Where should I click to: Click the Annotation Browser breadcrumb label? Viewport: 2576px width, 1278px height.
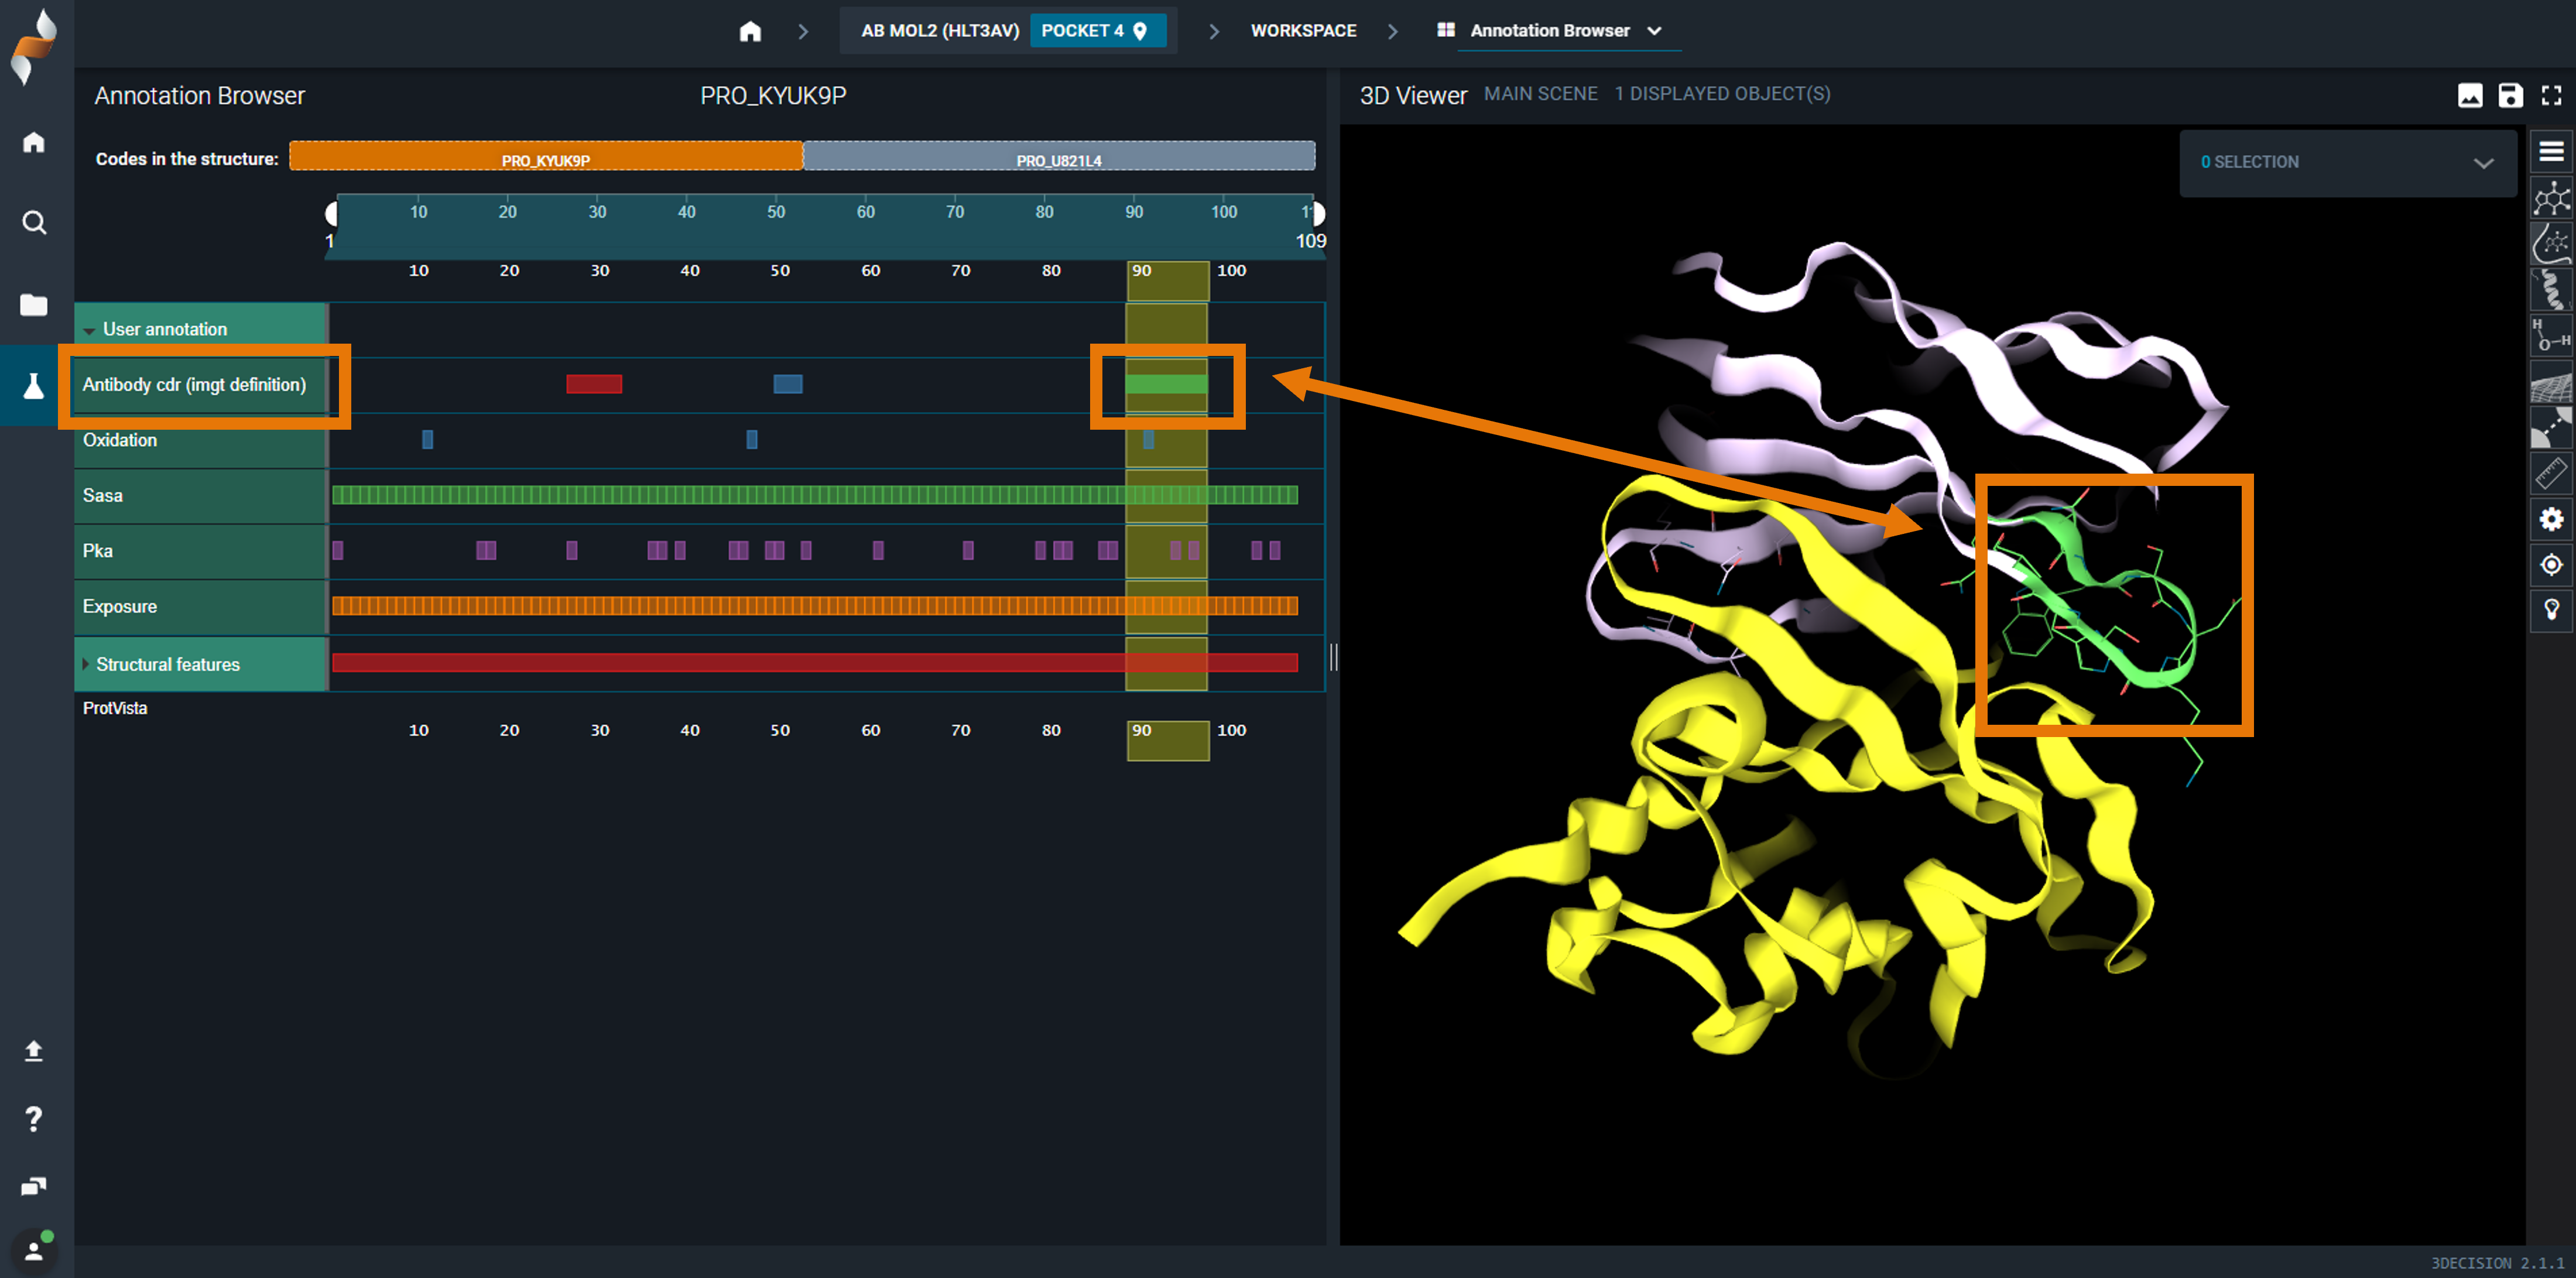click(1549, 31)
